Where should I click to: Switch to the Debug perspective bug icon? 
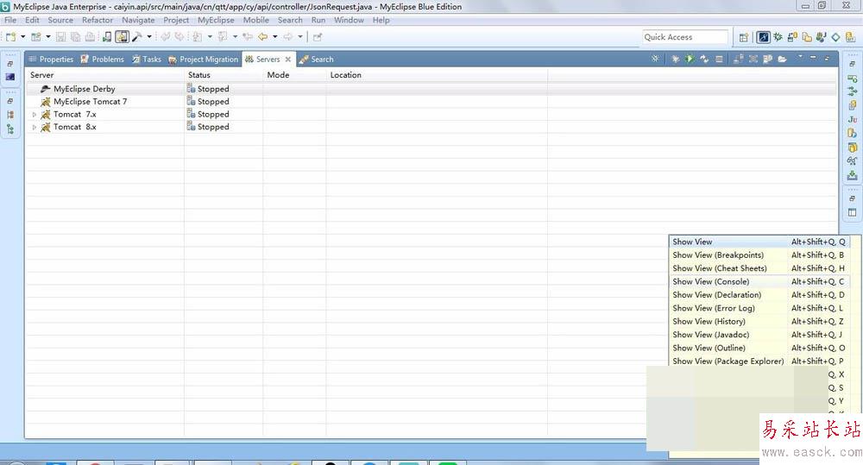[778, 37]
